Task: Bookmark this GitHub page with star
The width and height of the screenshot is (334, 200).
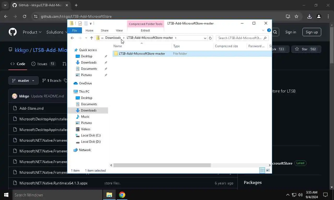Action: tap(296, 16)
